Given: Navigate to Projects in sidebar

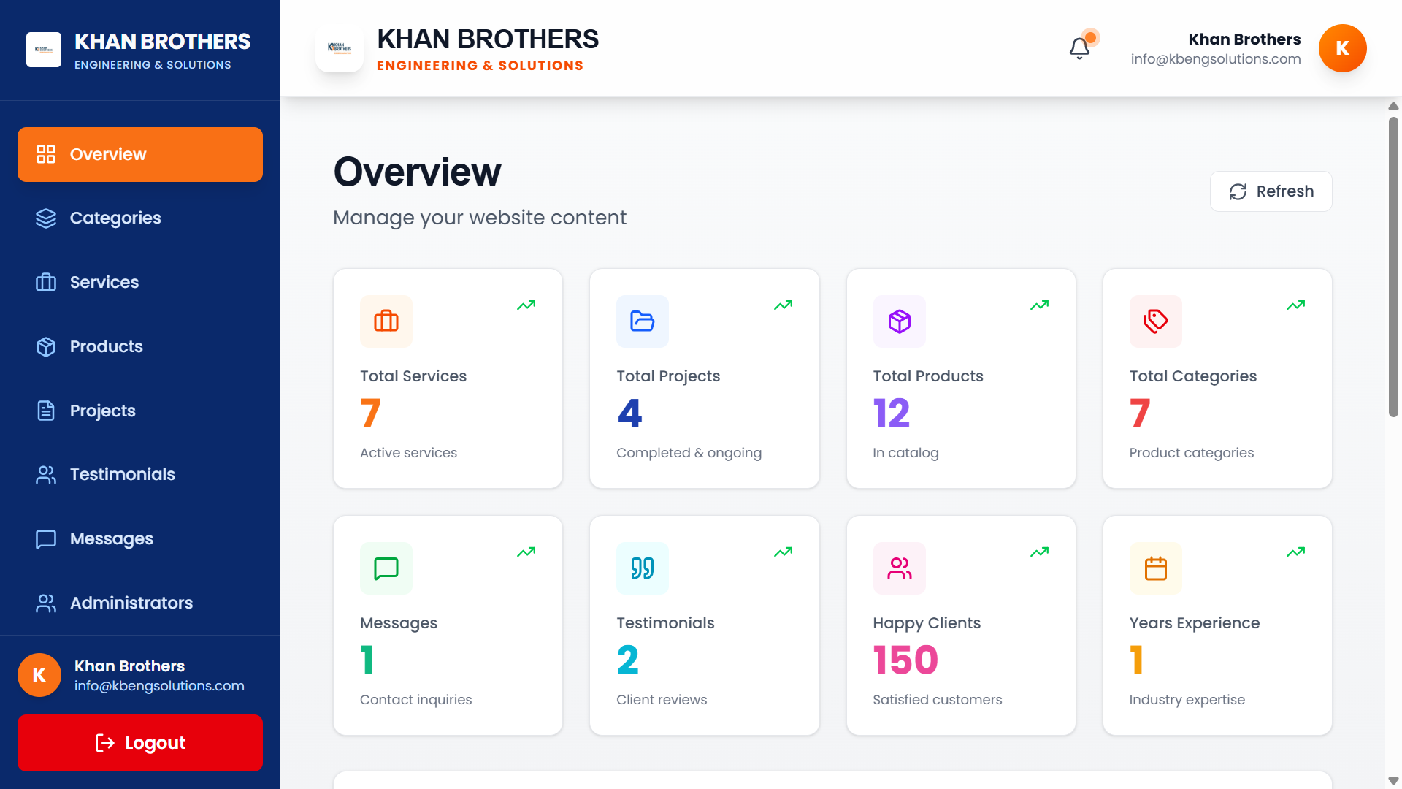Looking at the screenshot, I should pyautogui.click(x=140, y=411).
